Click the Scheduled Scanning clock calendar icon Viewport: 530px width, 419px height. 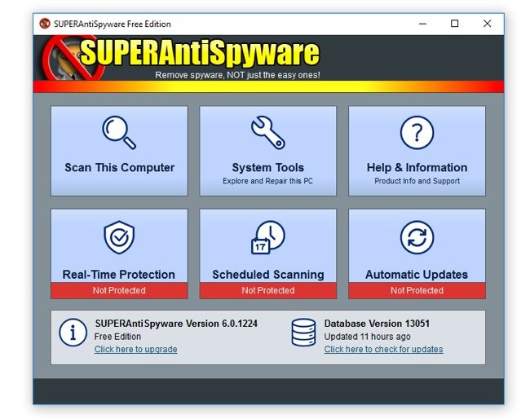click(268, 237)
